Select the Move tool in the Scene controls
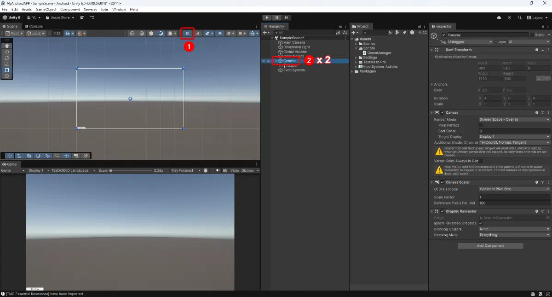 [x=6, y=52]
